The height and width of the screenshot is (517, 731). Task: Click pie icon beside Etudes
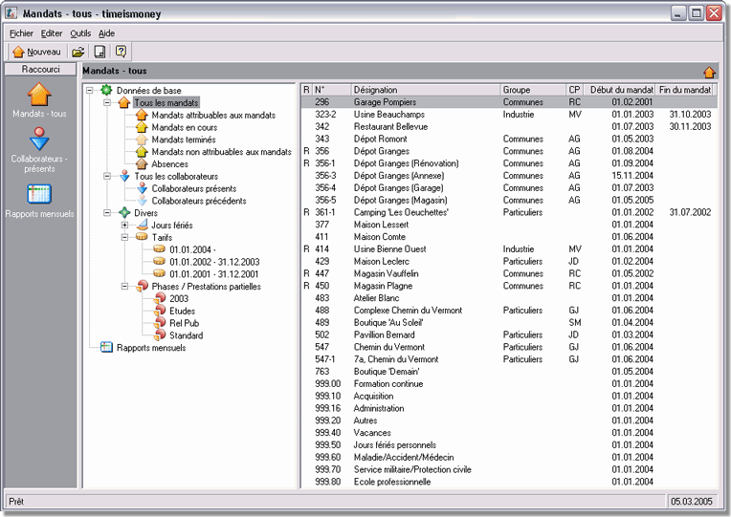[x=160, y=311]
